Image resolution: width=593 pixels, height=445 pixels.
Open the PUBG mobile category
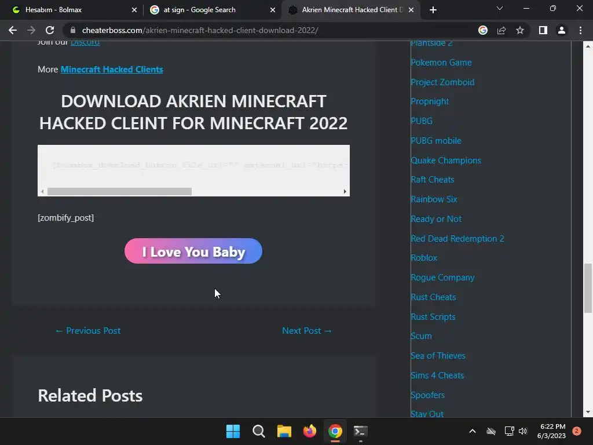436,140
